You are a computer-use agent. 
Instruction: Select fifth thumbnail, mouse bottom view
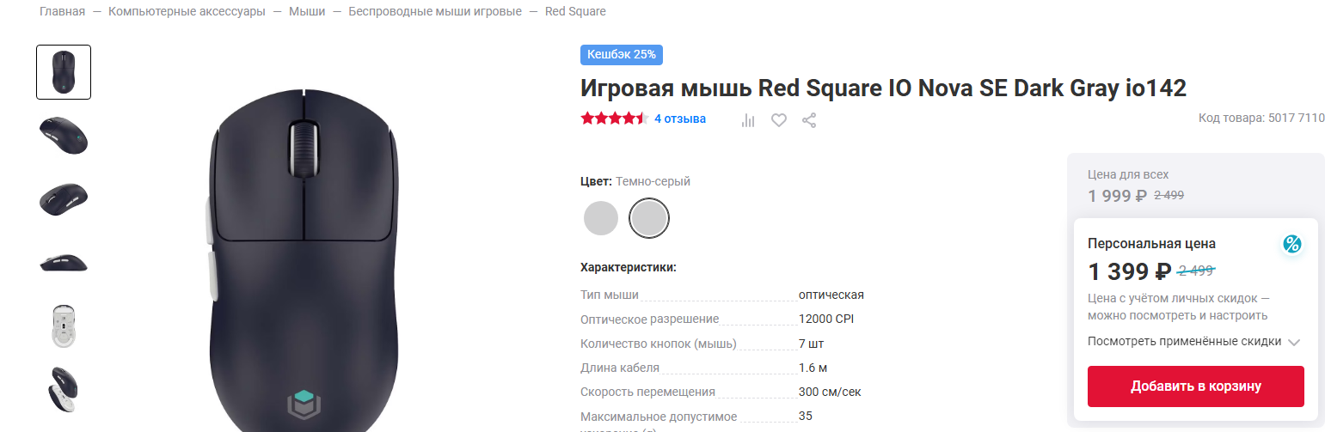64,326
